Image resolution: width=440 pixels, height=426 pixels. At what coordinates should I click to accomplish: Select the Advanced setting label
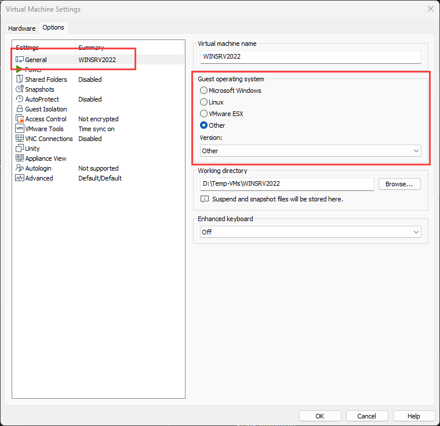[x=39, y=178]
